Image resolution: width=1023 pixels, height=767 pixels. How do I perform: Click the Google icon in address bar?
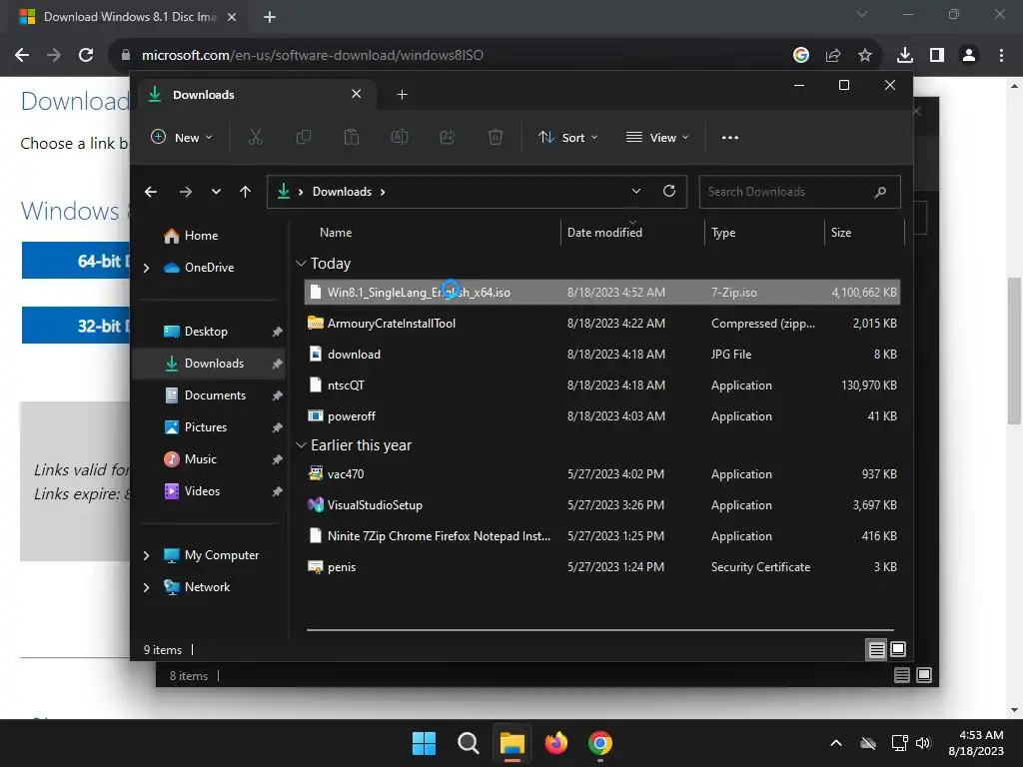[x=801, y=56]
